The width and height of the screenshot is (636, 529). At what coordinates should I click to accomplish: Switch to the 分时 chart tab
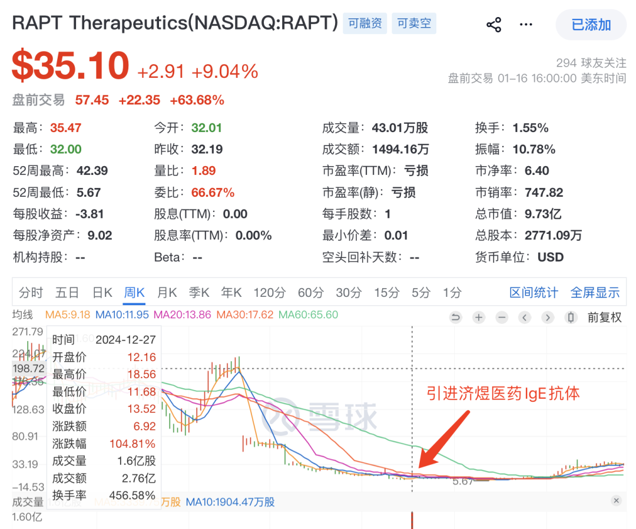coord(31,293)
